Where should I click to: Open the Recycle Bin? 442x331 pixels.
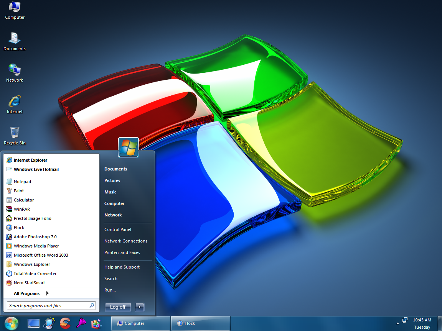click(14, 133)
